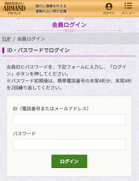Click the user silhouette login icon
Image resolution: width=139 pixels, height=181 pixels.
click(109, 6)
